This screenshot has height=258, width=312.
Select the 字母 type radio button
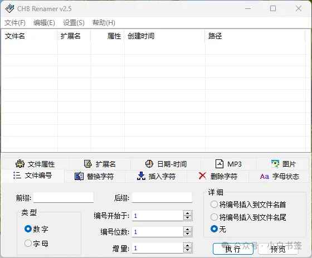(x=28, y=243)
